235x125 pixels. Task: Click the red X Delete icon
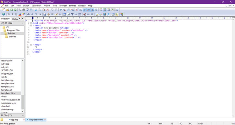click(47, 10)
